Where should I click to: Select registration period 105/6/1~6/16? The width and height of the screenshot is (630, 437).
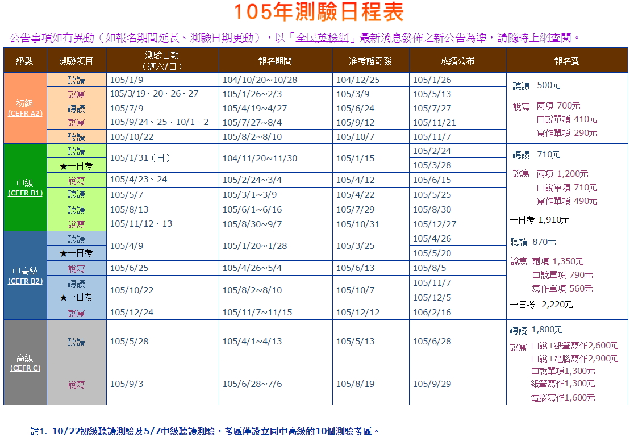pos(252,210)
